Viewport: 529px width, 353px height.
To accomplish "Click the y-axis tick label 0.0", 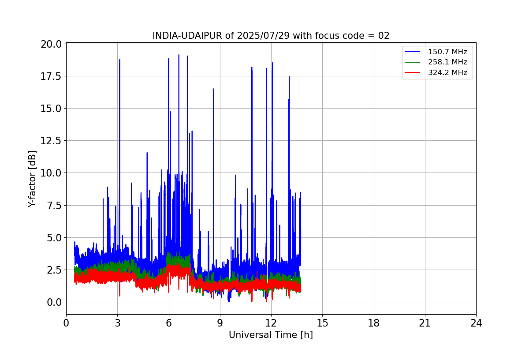I will pos(54,302).
